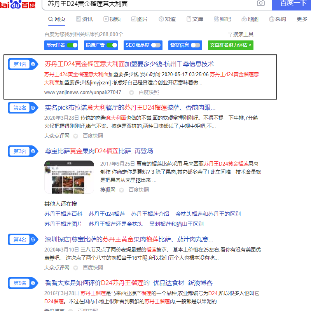This screenshot has height=311, width=311.
Task: Click the 第1名 rank badge
Action: coord(20,64)
